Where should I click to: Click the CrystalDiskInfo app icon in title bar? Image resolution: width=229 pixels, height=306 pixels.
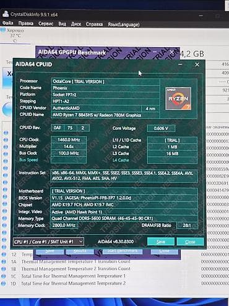point(6,14)
